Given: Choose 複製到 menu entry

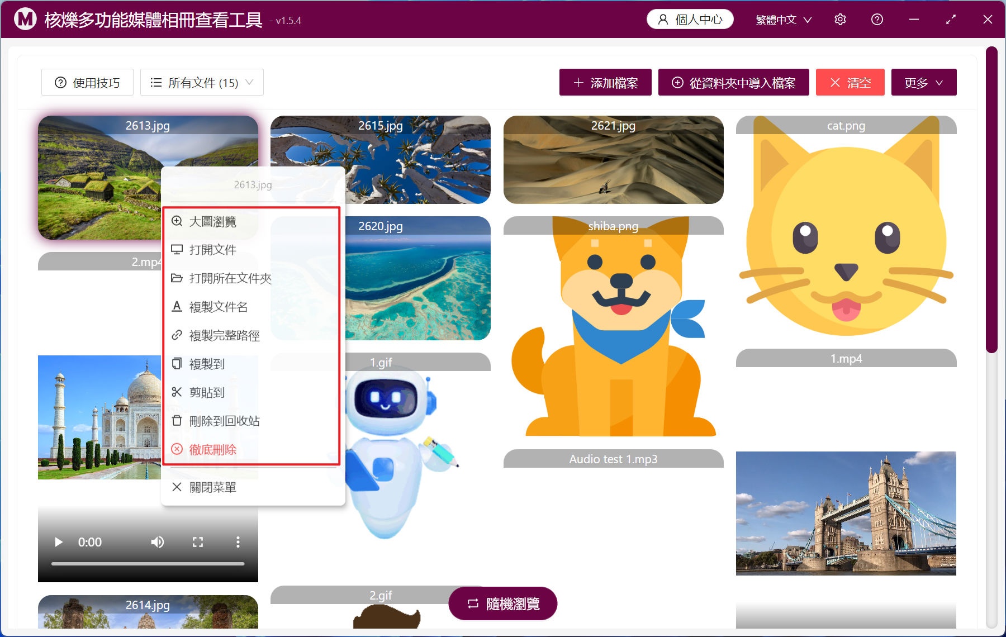Looking at the screenshot, I should pos(251,364).
